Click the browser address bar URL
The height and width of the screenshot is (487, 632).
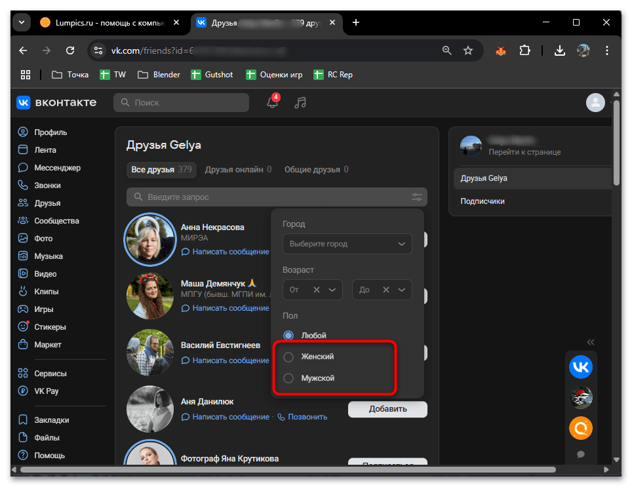pos(199,50)
